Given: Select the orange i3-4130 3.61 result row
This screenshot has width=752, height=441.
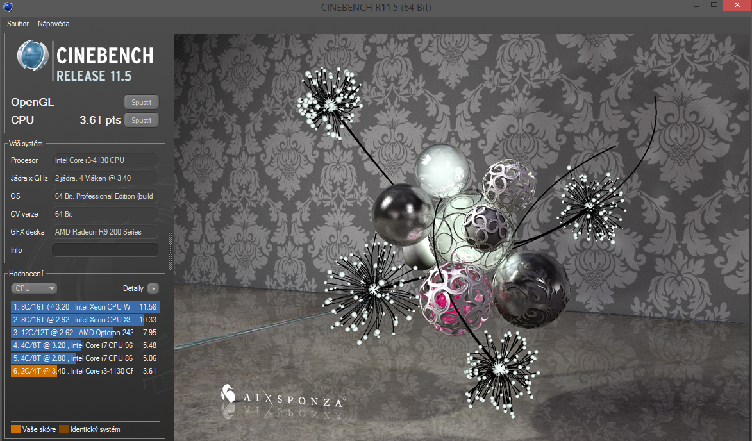Looking at the screenshot, I should (85, 371).
